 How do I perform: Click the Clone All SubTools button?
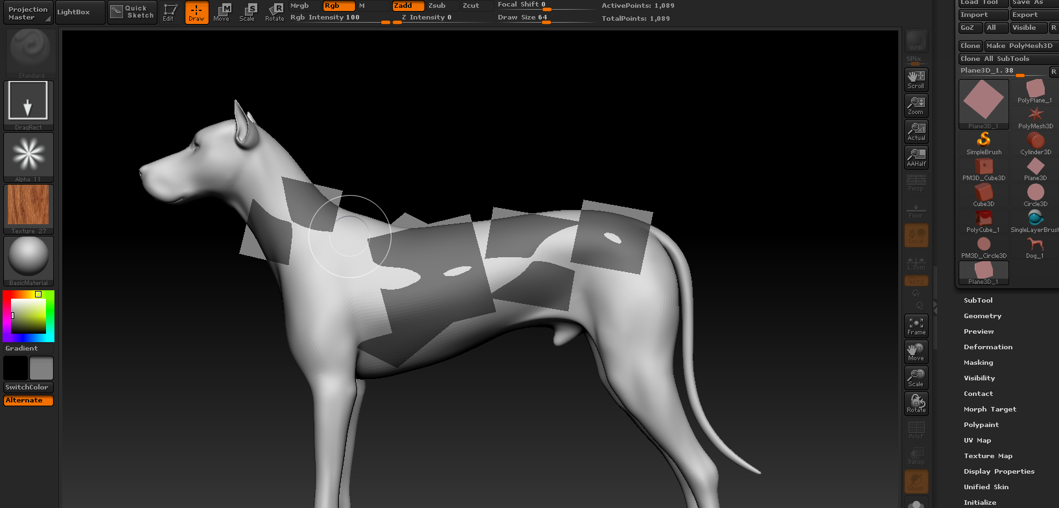tap(1008, 59)
